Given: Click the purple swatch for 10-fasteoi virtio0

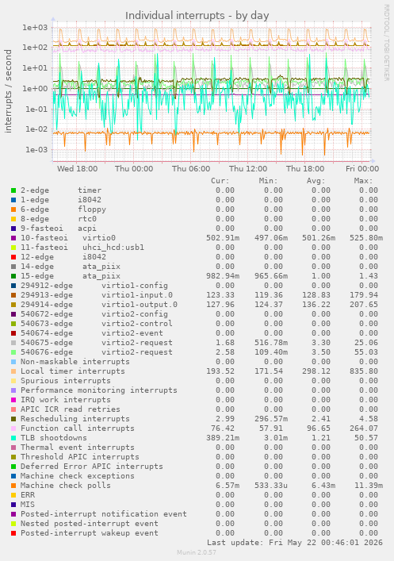Looking at the screenshot, I should pos(13,238).
